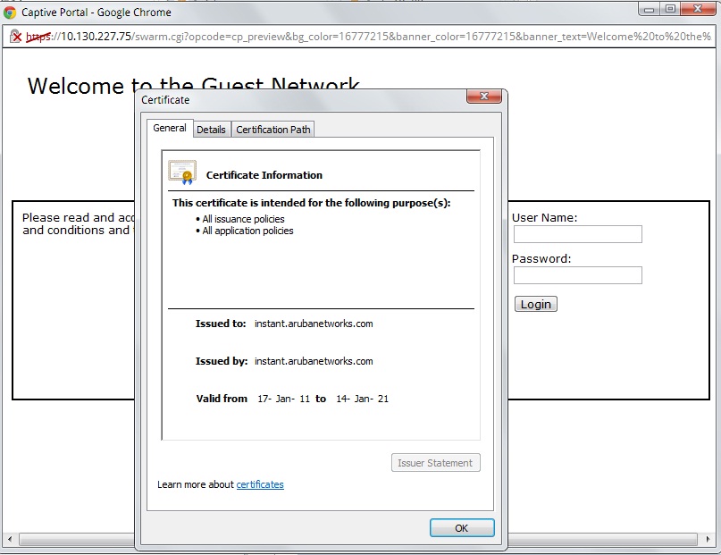
Task: Minimize the Captive Portal Chrome window
Action: [x=649, y=9]
